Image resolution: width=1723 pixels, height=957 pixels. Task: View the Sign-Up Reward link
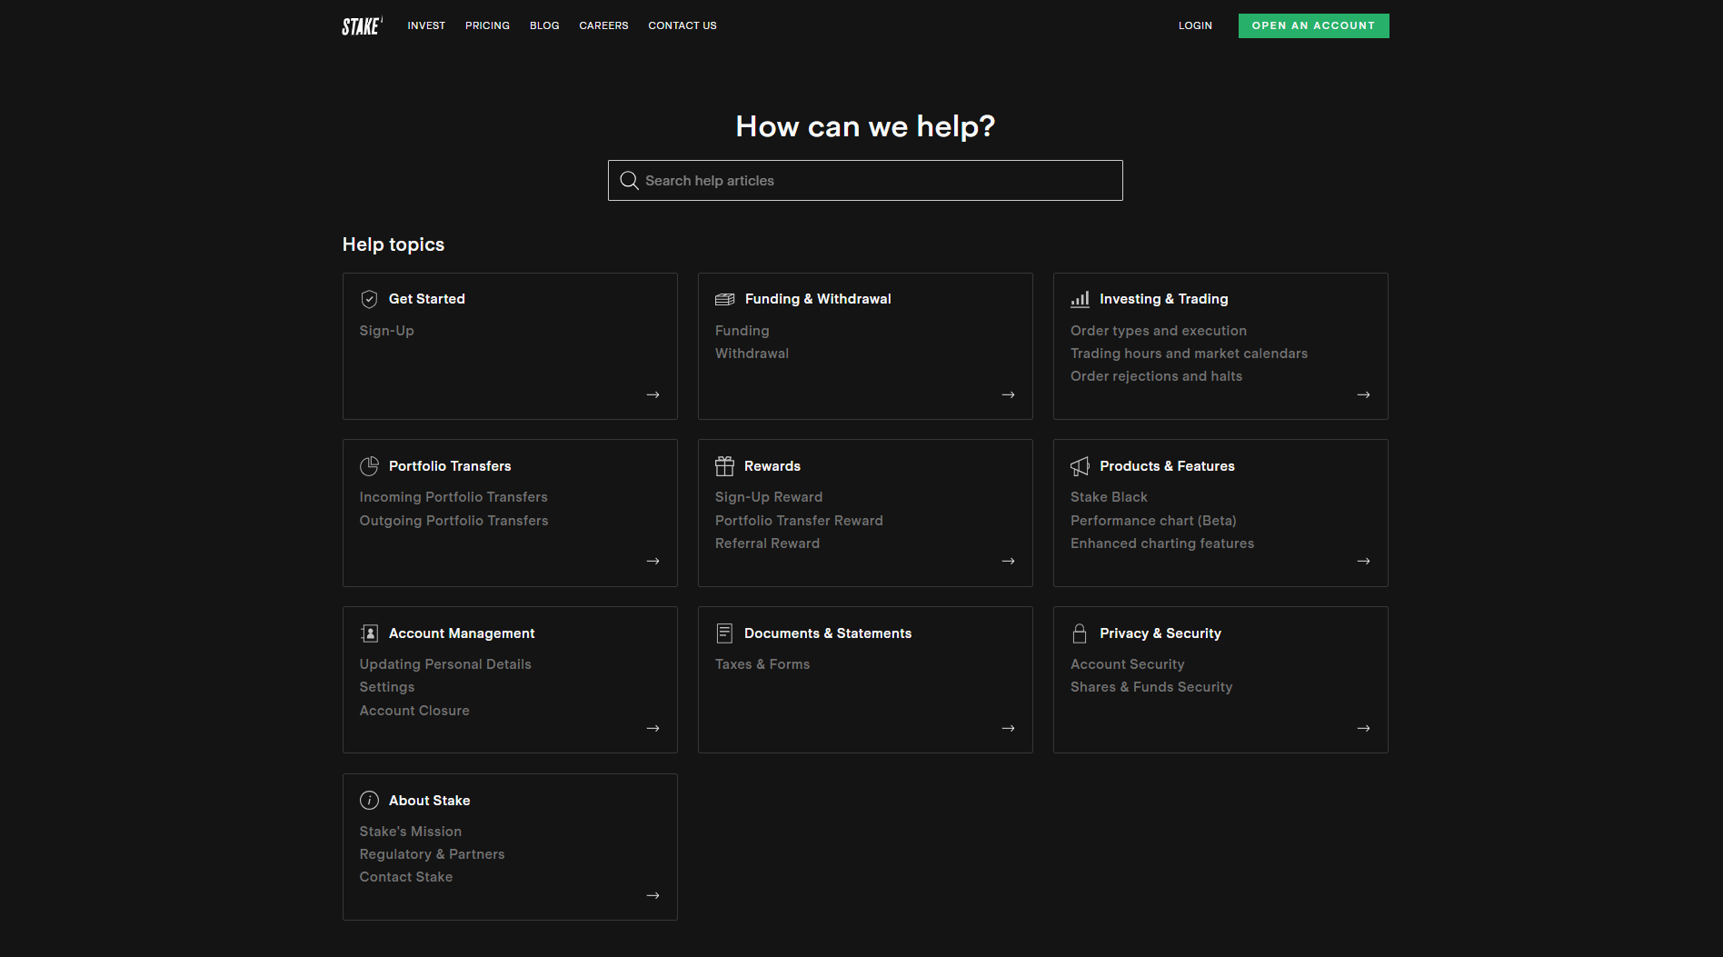coord(769,497)
